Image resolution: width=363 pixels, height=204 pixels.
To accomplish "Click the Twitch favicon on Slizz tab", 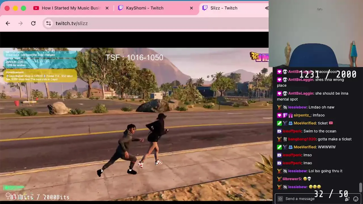I will [x=205, y=8].
